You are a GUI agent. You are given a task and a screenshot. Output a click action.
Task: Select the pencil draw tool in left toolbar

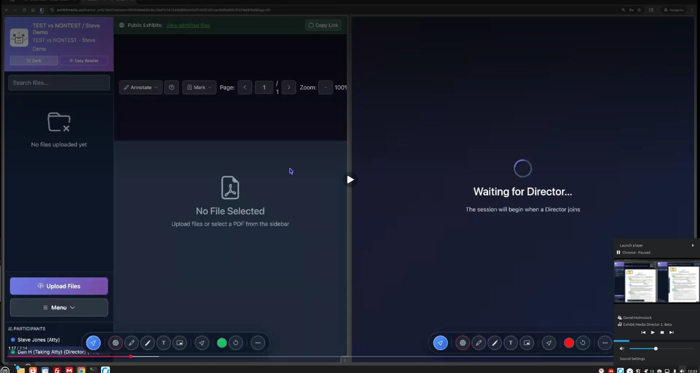131,343
